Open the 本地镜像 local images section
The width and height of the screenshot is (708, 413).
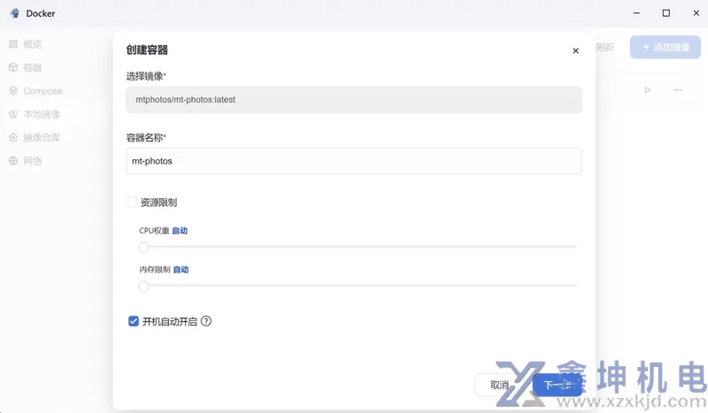pyautogui.click(x=35, y=114)
